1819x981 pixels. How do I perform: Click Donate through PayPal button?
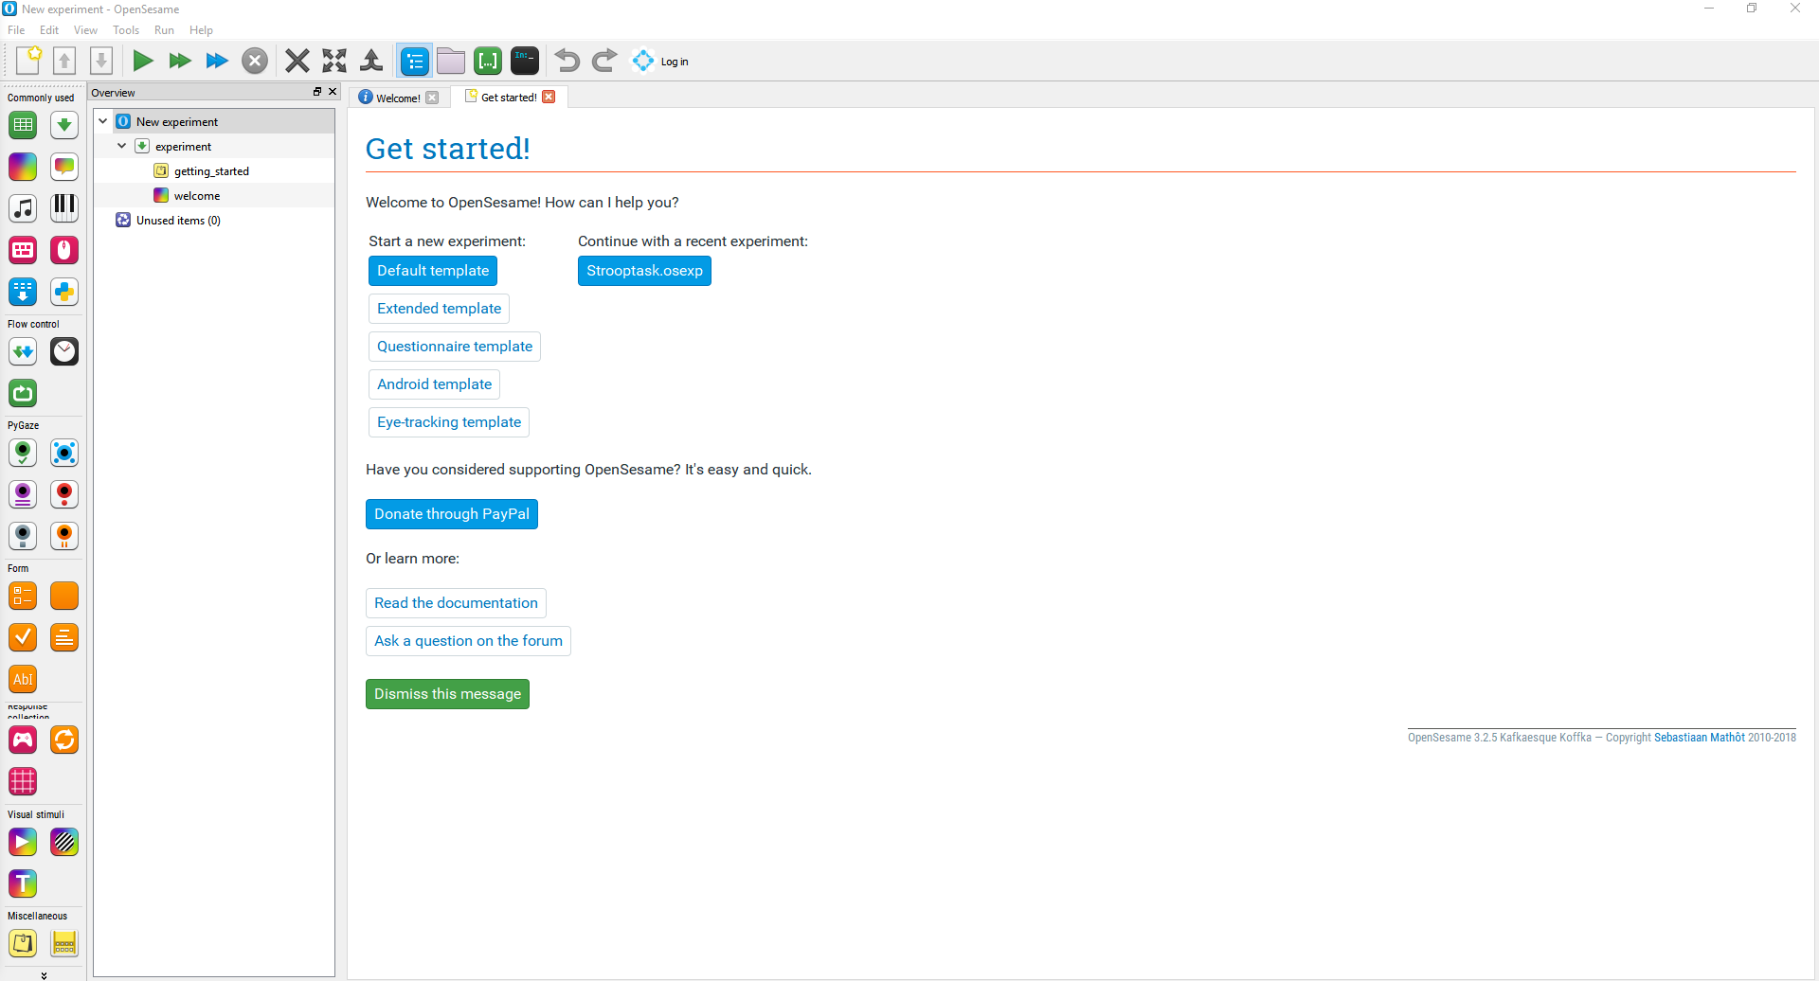point(452,514)
